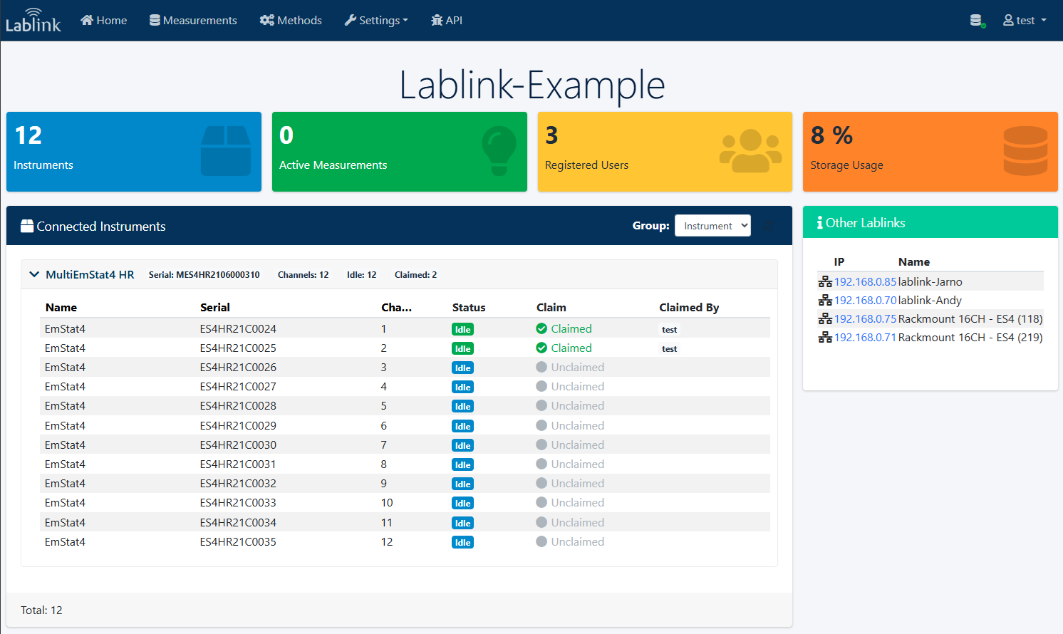
Task: Open the Group Instrument dropdown
Action: (x=712, y=226)
